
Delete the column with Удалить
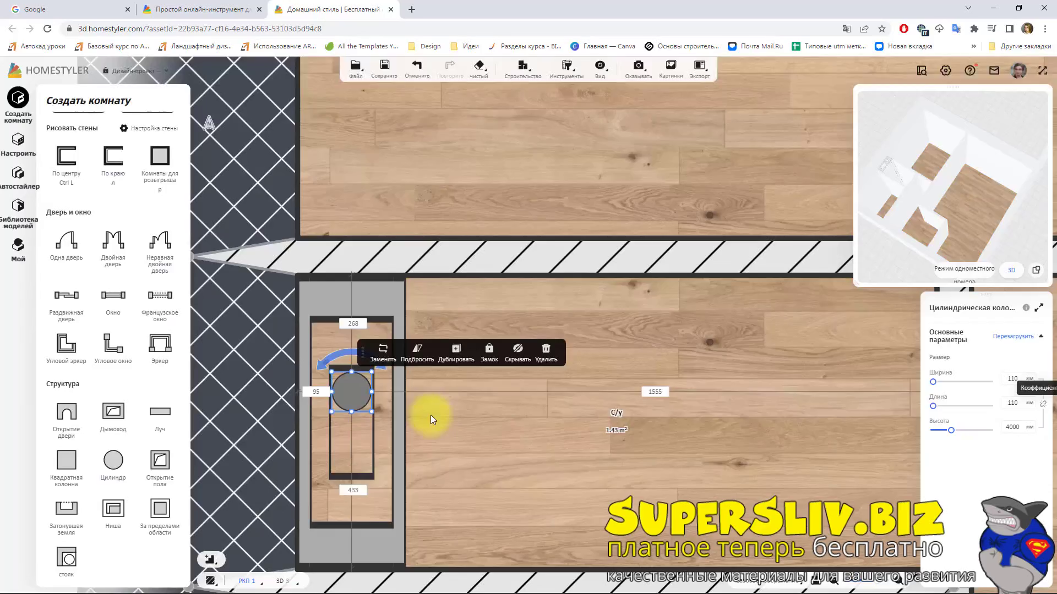pyautogui.click(x=546, y=353)
